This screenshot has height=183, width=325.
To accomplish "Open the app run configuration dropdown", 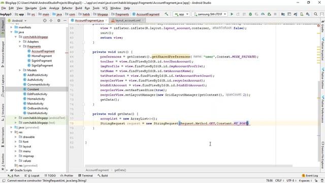I will point(182,14).
